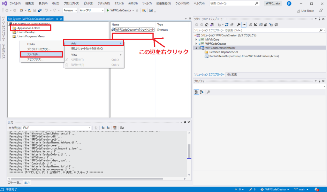The height and width of the screenshot is (192, 327).
Task: Click the Find in Files toolbar icon
Action: point(144,11)
